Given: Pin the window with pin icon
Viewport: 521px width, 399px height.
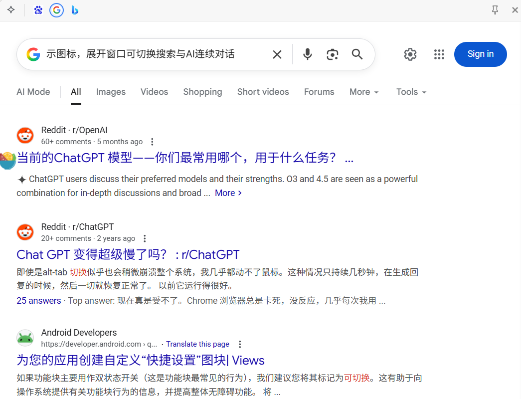Looking at the screenshot, I should tap(495, 10).
